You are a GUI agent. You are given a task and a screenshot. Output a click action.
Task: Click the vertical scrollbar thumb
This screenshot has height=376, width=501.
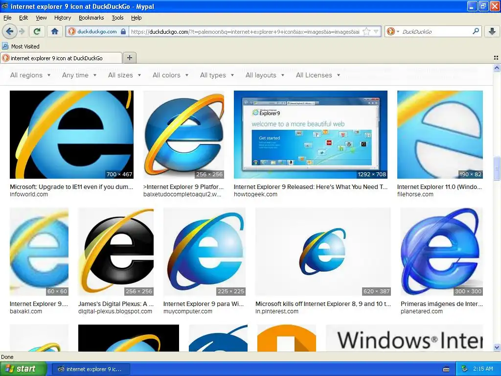point(497,168)
